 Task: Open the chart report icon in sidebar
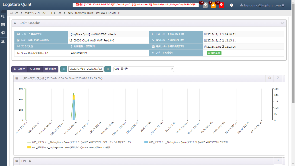tap(3, 25)
